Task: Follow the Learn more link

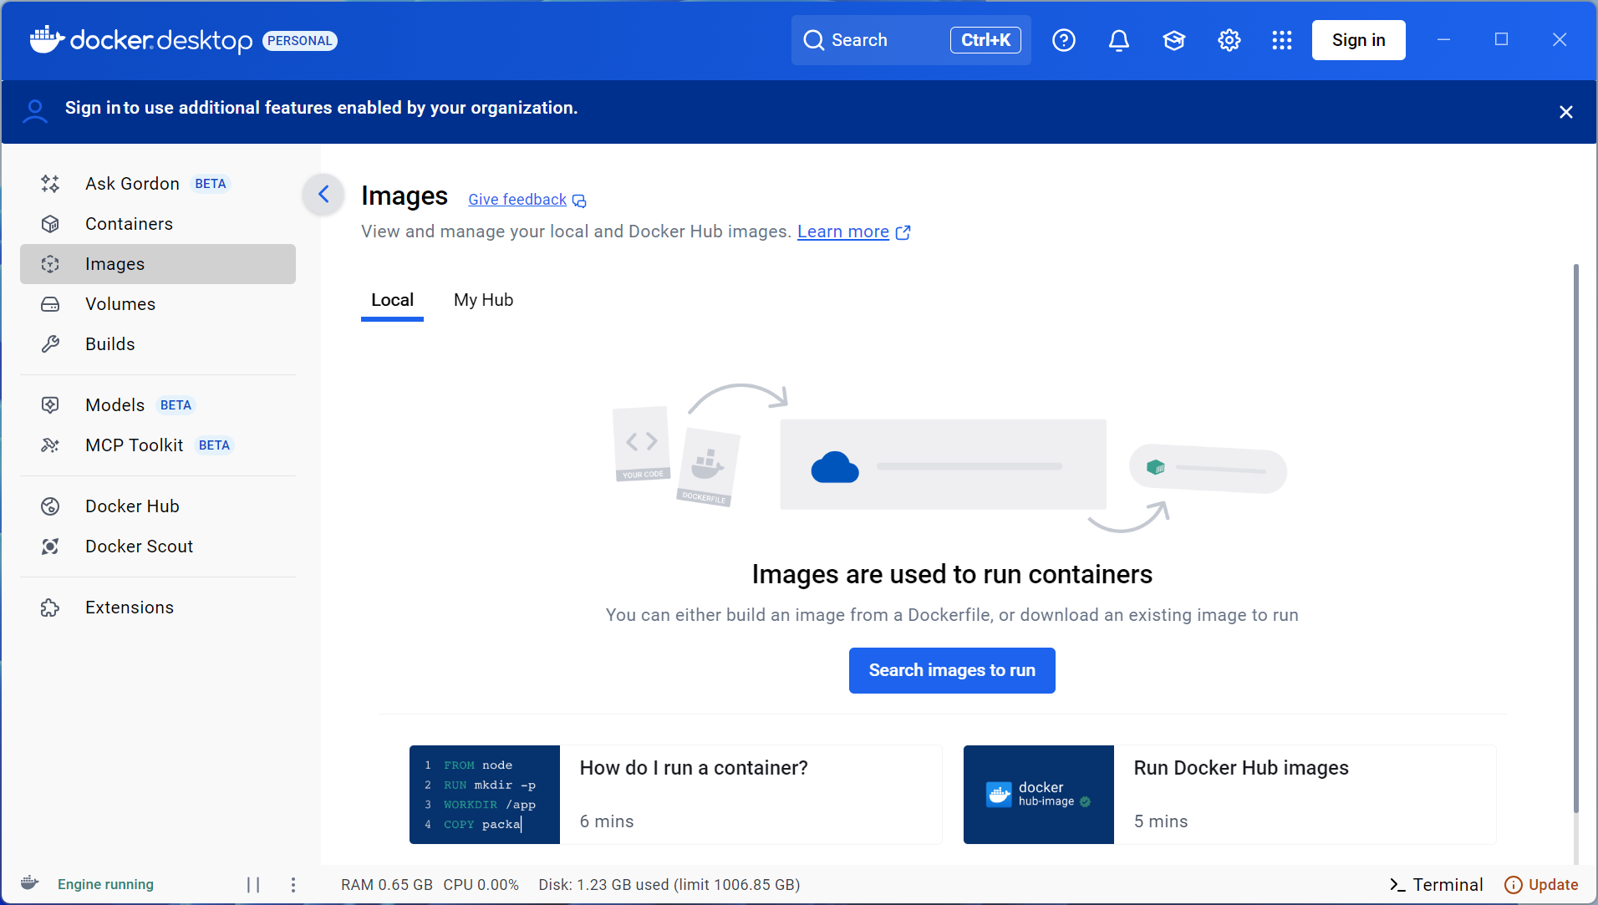Action: [x=842, y=231]
